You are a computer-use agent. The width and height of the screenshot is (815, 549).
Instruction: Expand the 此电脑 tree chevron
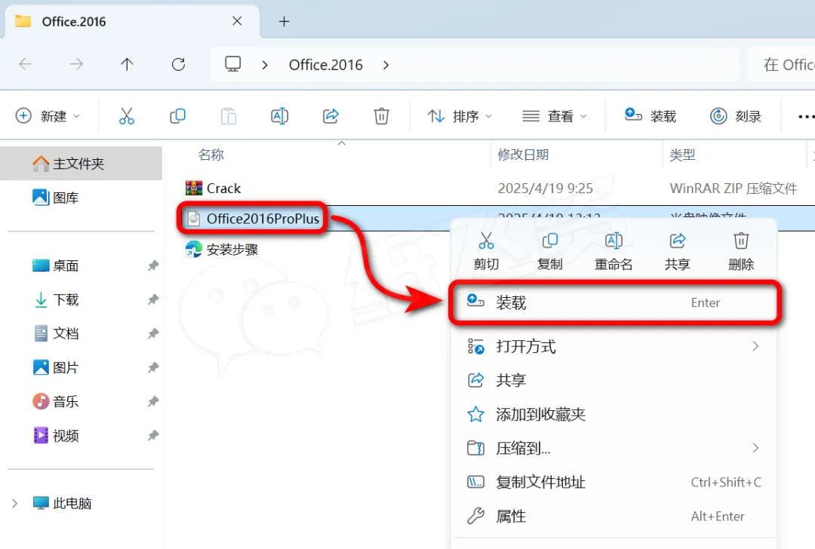[14, 503]
